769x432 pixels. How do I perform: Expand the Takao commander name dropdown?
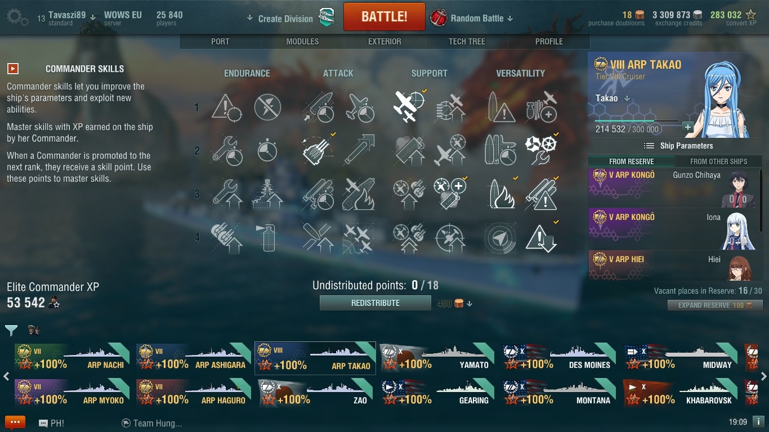(612, 98)
